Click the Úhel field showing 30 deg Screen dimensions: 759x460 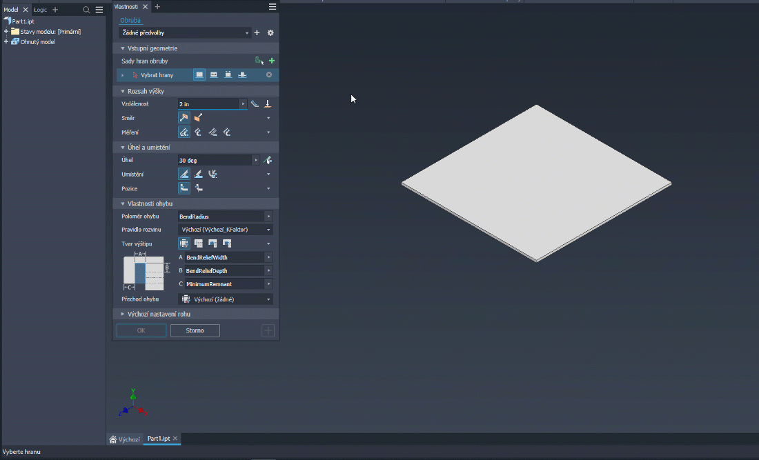pyautogui.click(x=215, y=160)
